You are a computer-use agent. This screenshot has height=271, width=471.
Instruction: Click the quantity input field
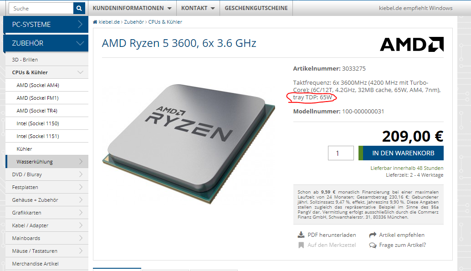[x=341, y=153]
